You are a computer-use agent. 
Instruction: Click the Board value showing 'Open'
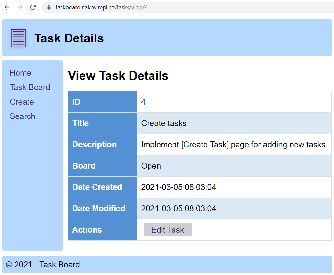[151, 166]
